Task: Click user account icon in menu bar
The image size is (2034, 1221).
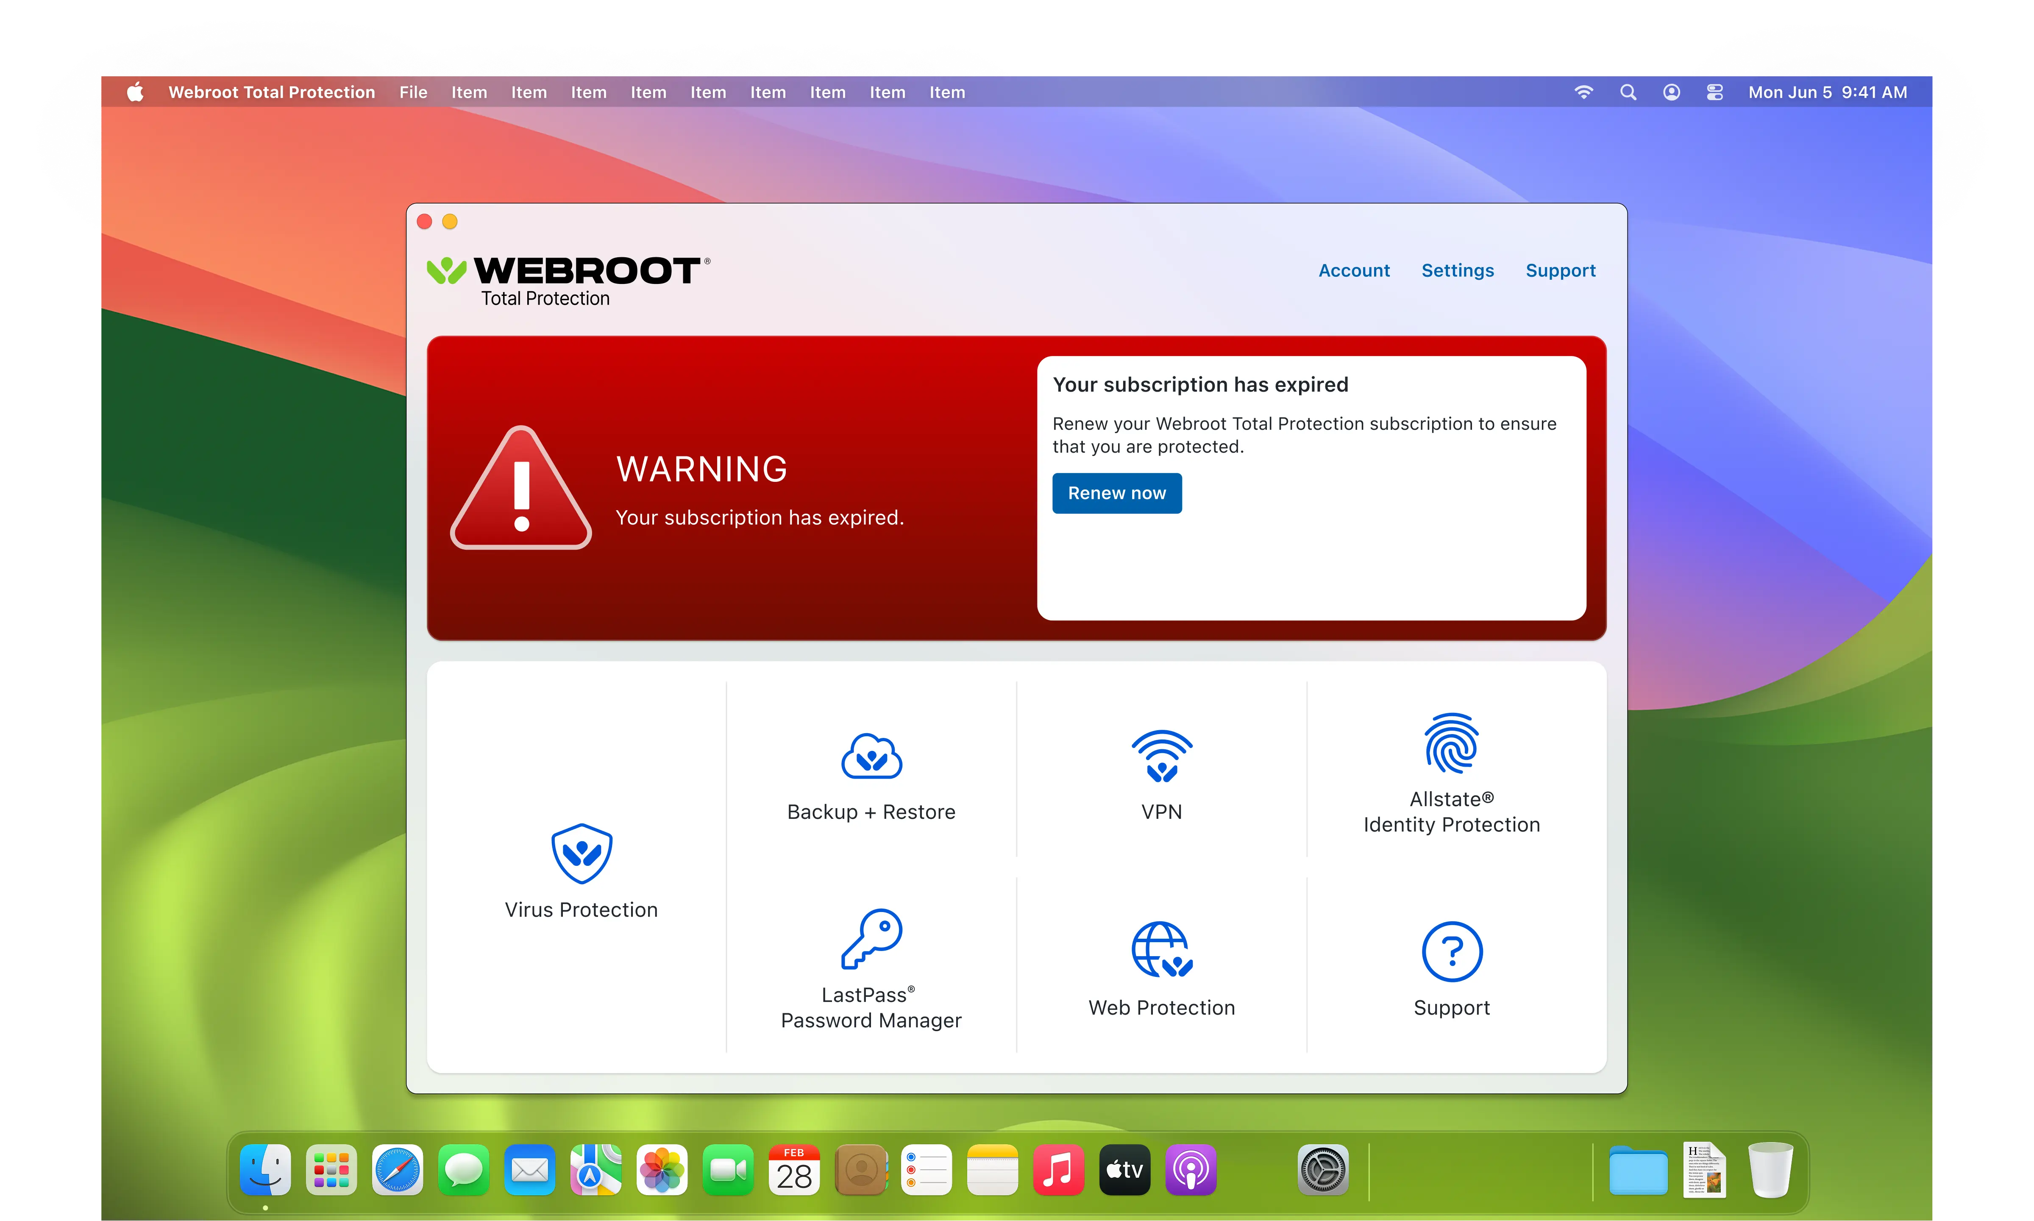Action: [x=1671, y=92]
